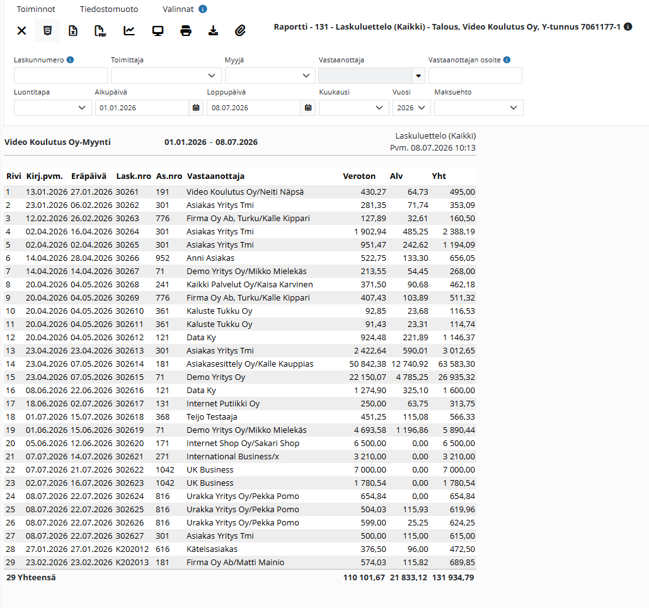Print the report using printer icon
The height and width of the screenshot is (608, 649).
[x=186, y=31]
